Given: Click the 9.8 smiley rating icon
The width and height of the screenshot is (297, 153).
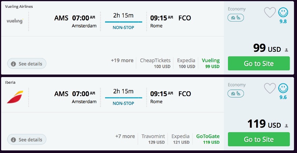Looking at the screenshot, I should point(283,13).
